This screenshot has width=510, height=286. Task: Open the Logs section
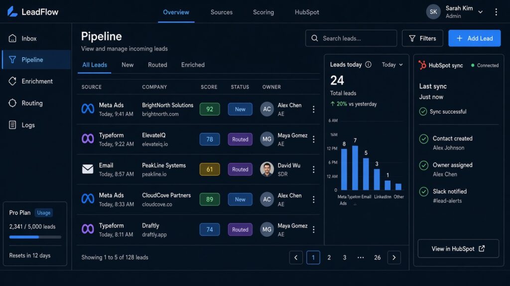click(x=36, y=125)
